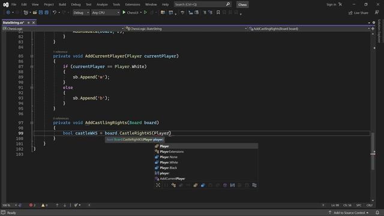Open the Build menu

point(62,4)
